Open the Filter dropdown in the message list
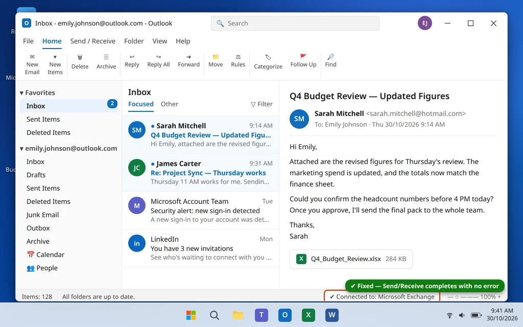This screenshot has width=523, height=327. [261, 104]
